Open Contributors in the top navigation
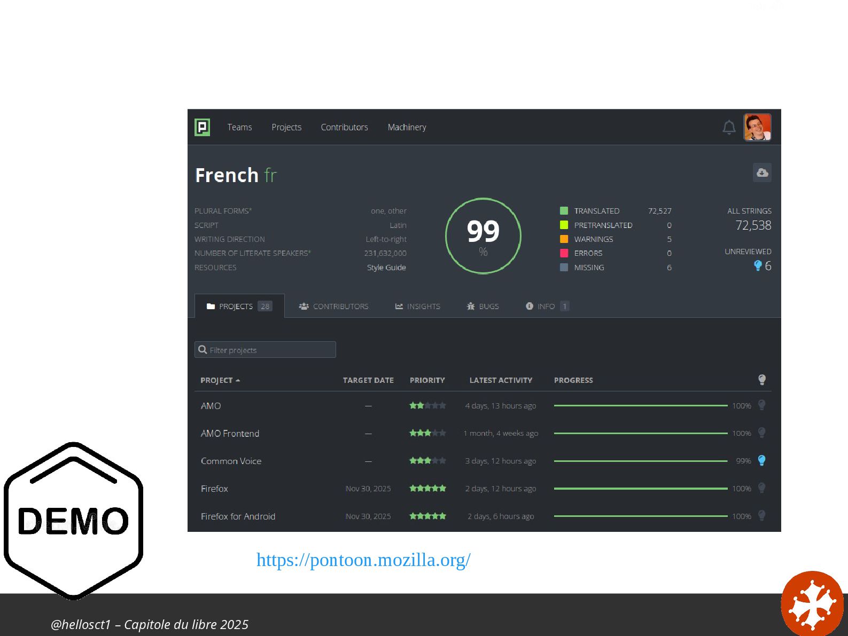 tap(344, 127)
